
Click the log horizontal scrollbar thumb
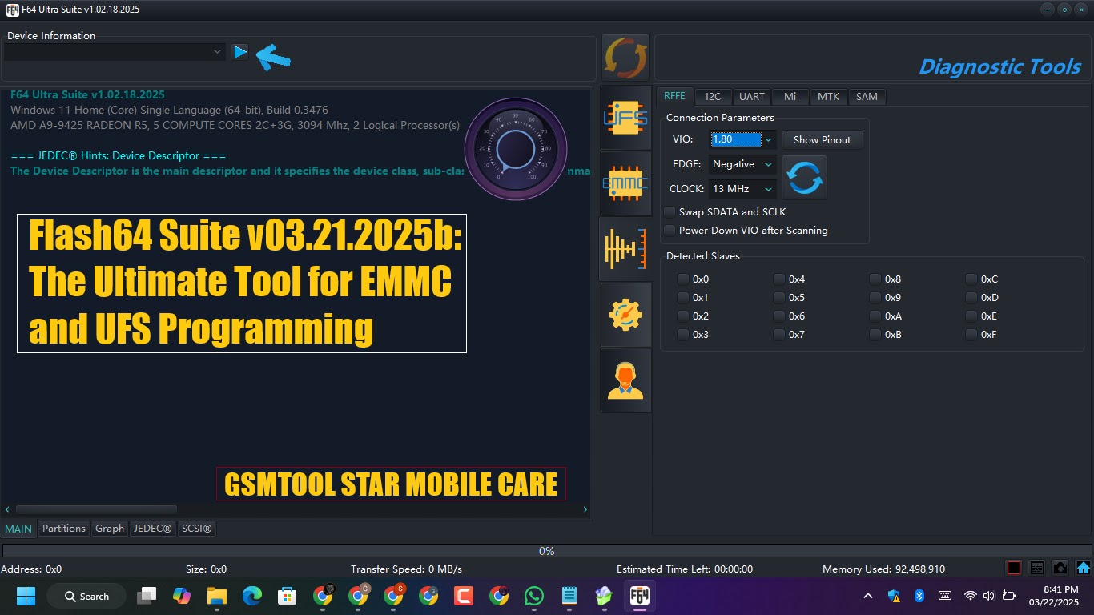pyautogui.click(x=96, y=509)
